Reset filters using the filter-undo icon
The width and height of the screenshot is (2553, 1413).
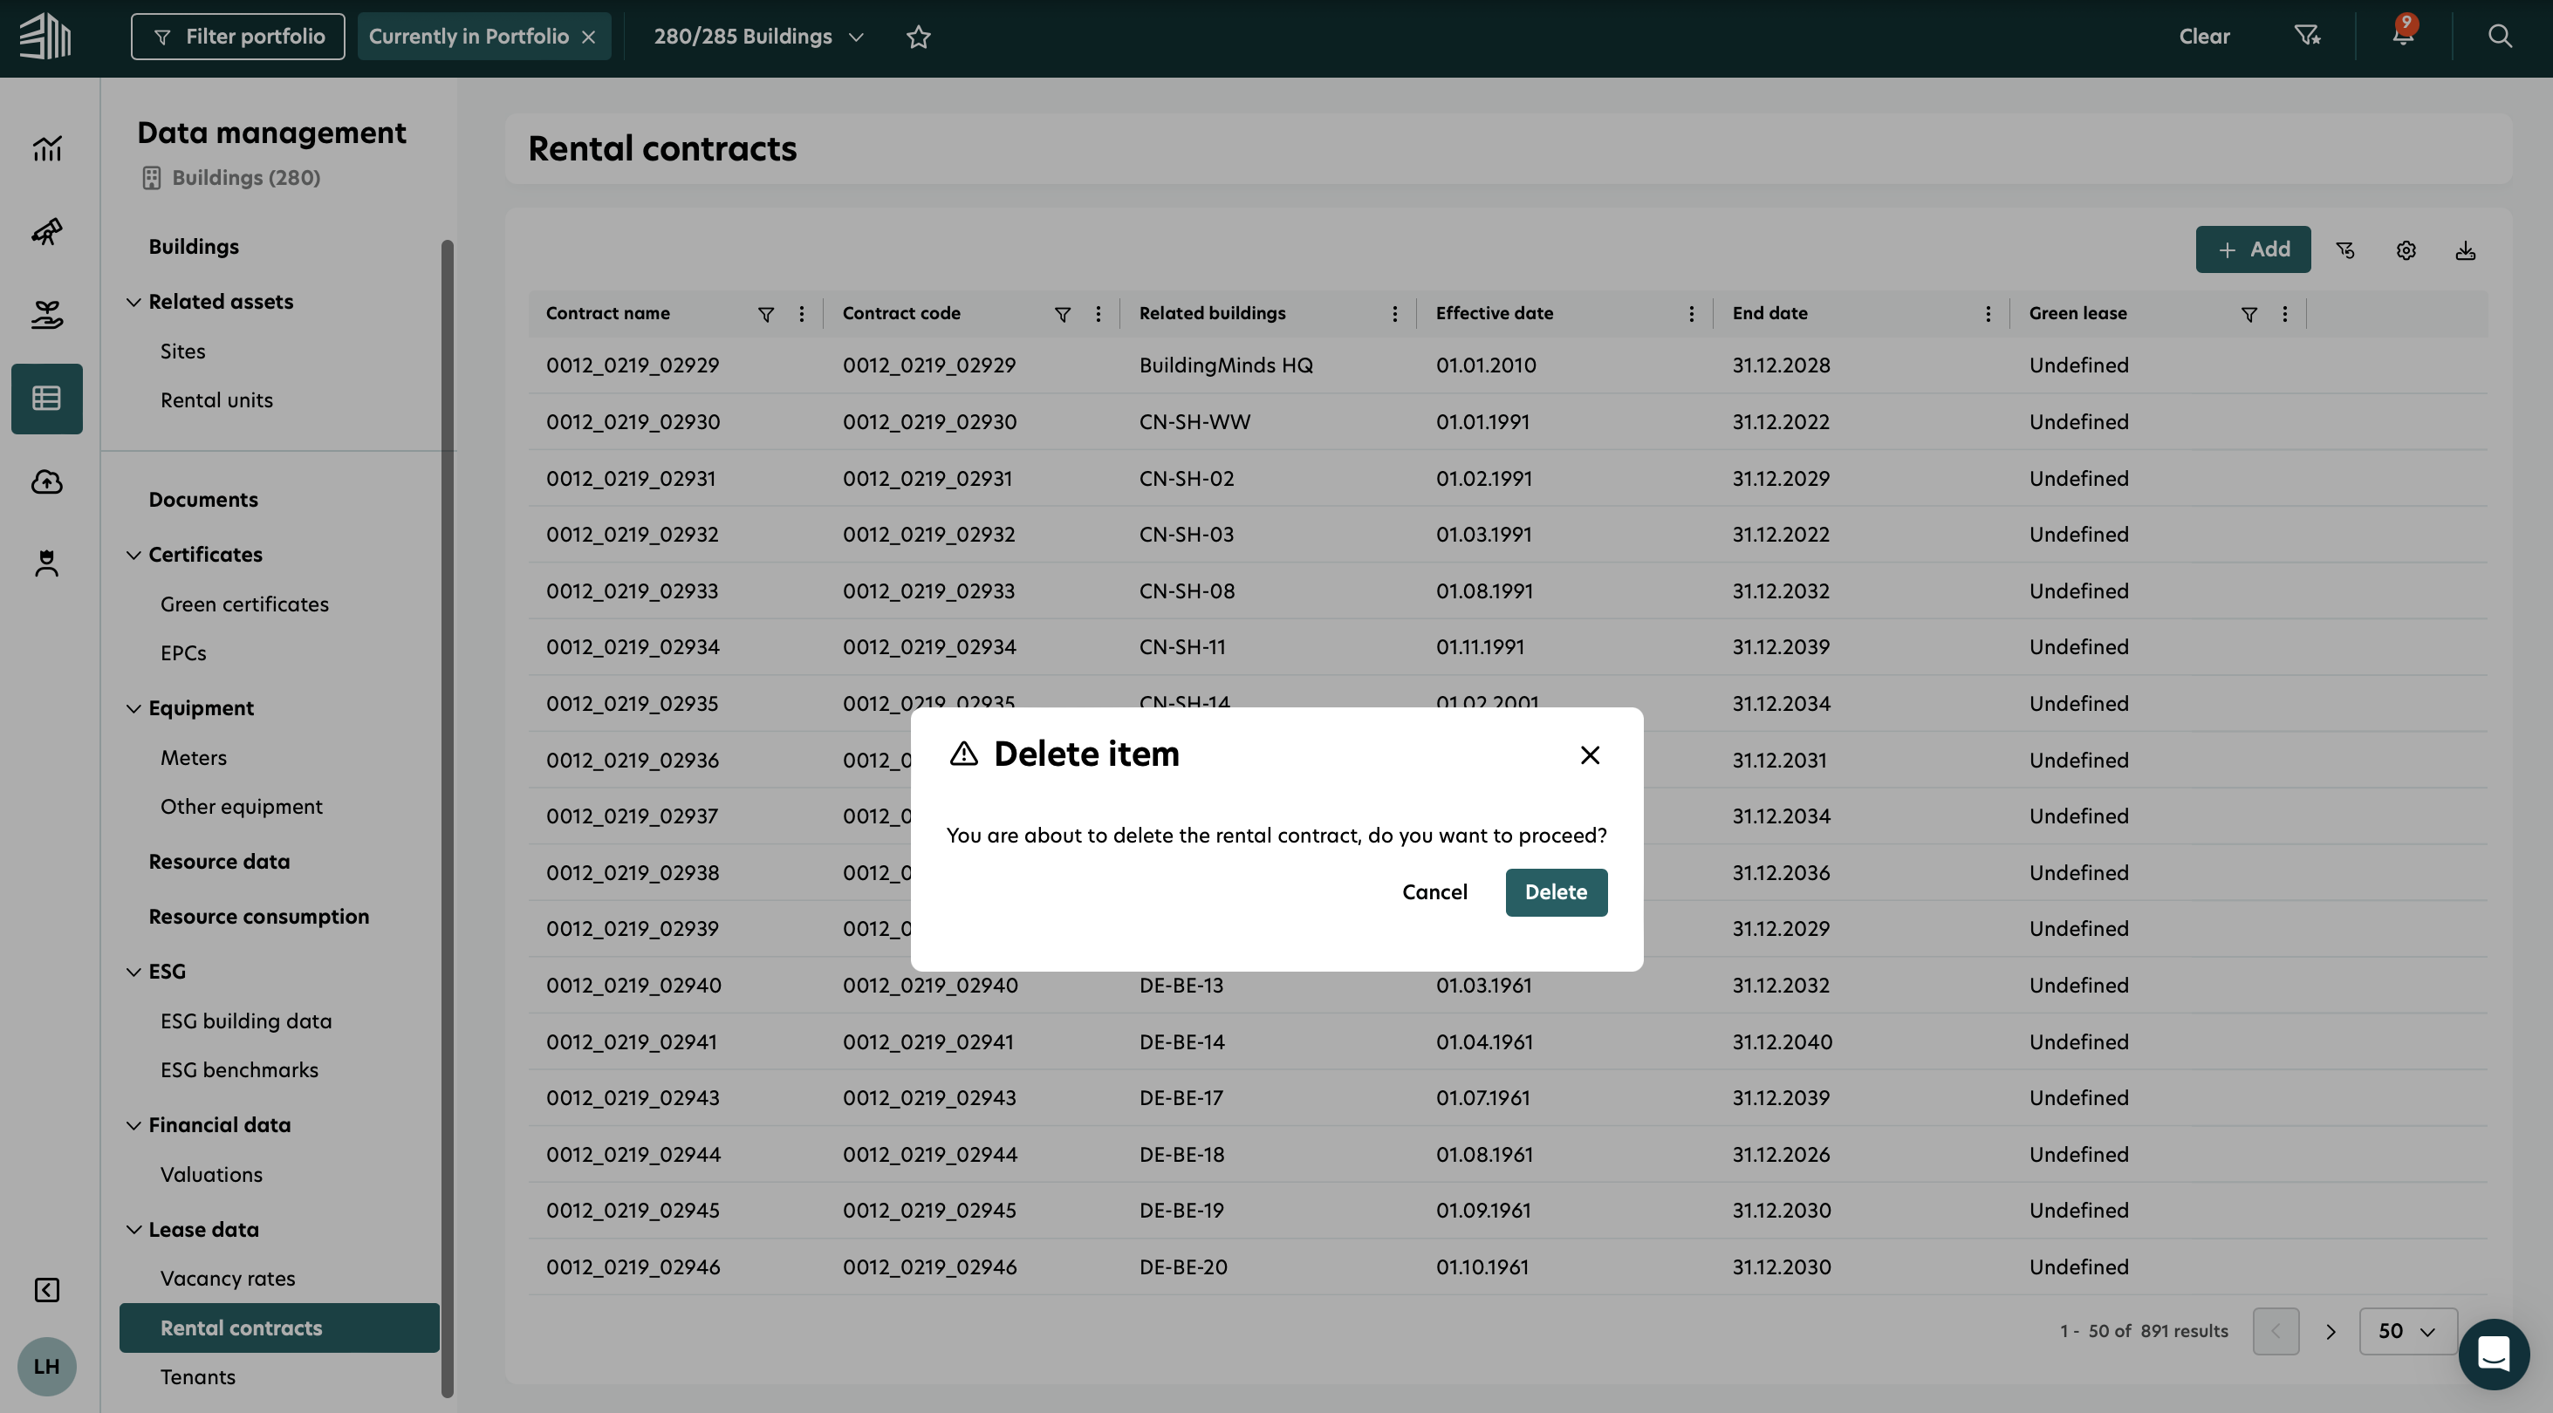2346,249
